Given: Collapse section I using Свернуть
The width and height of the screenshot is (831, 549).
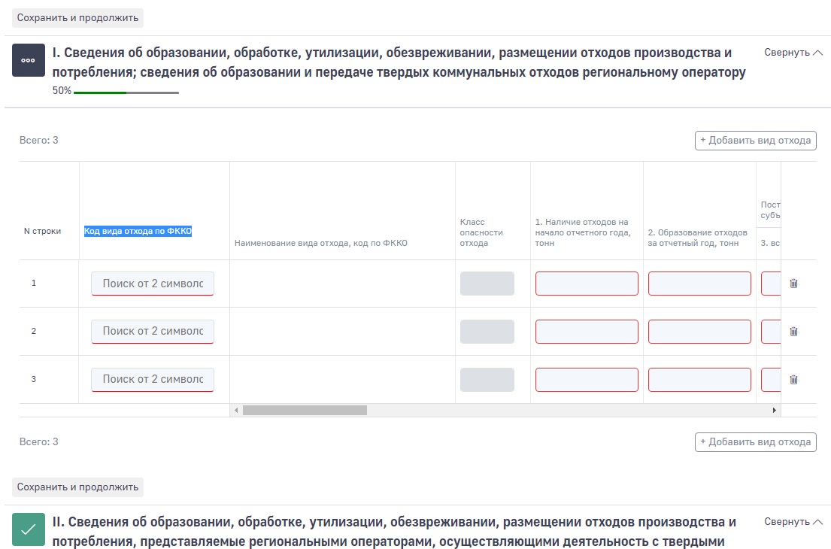Looking at the screenshot, I should [x=793, y=53].
